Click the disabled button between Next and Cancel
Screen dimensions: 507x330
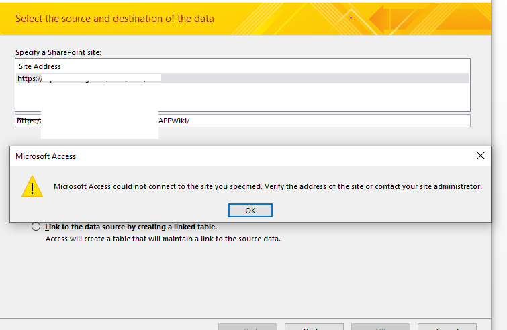click(380, 327)
